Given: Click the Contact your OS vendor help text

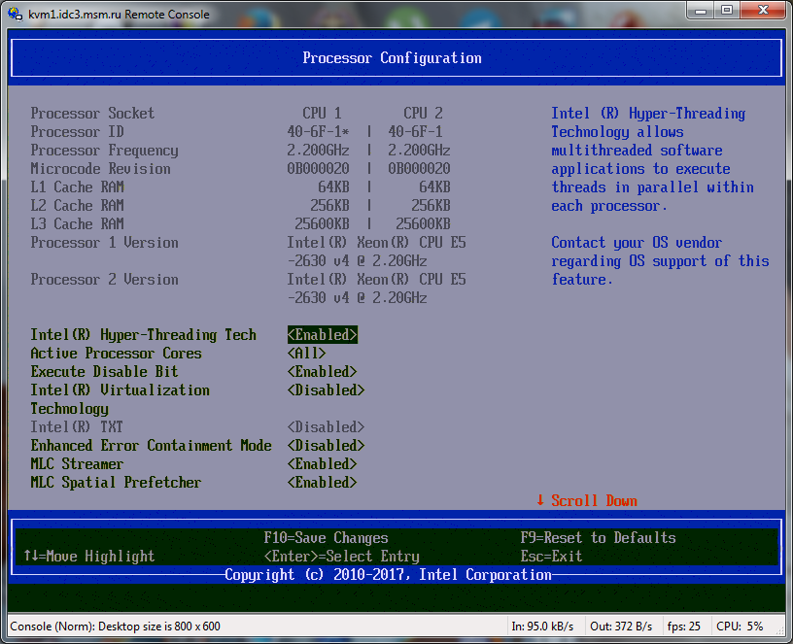Looking at the screenshot, I should click(x=660, y=261).
